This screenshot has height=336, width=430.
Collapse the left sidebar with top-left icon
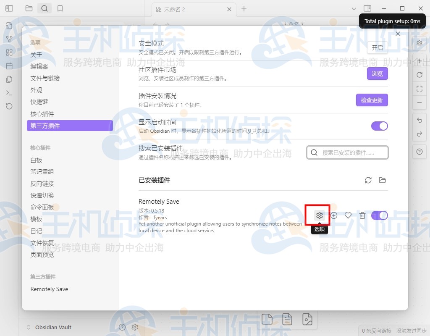click(9, 8)
